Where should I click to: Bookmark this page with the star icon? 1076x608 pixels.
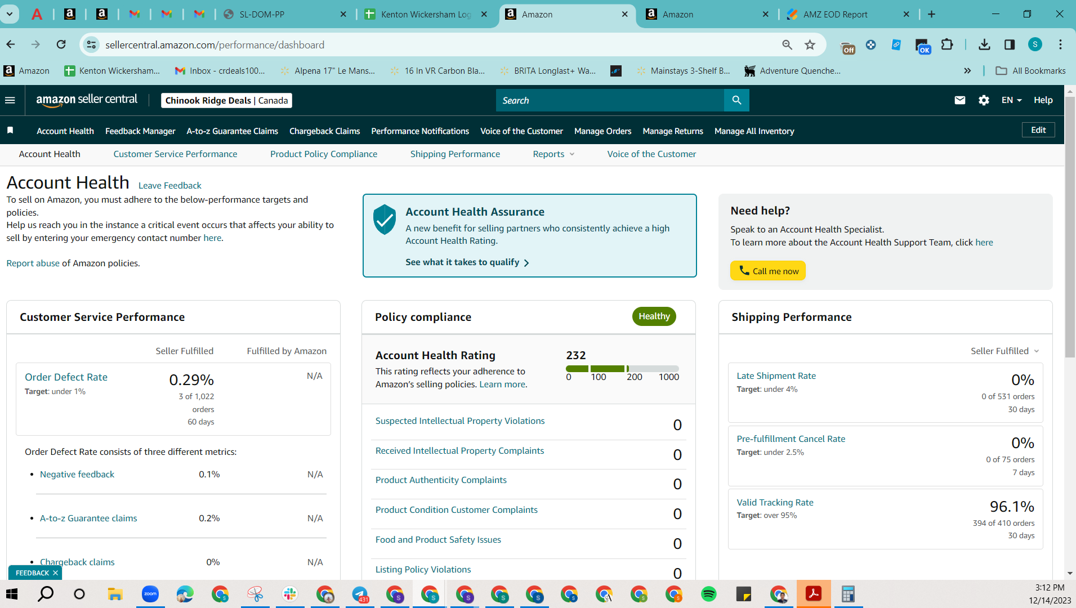click(x=810, y=44)
